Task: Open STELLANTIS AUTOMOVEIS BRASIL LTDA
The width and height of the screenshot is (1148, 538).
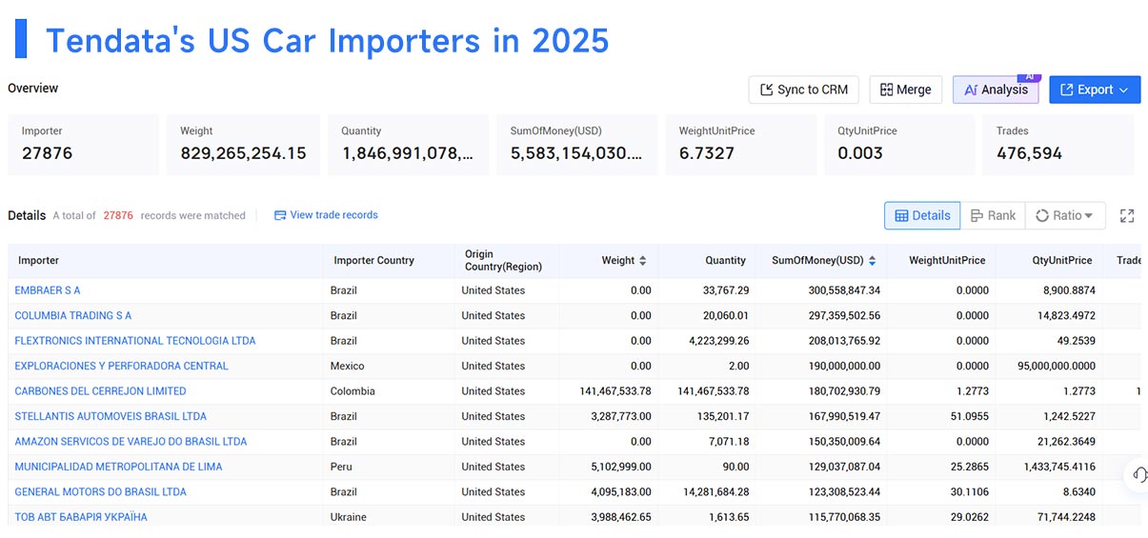Action: [x=111, y=416]
